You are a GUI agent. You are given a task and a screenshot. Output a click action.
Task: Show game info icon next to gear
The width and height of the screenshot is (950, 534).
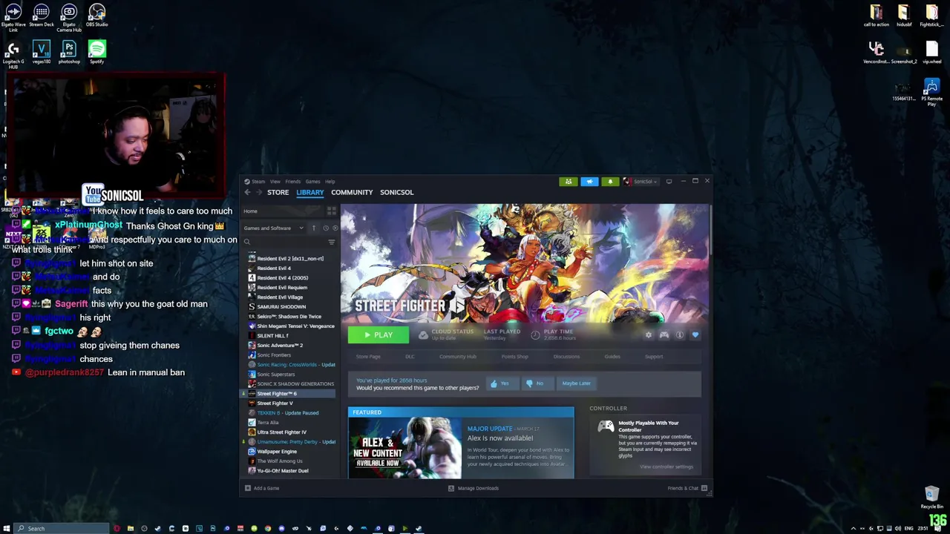[680, 335]
